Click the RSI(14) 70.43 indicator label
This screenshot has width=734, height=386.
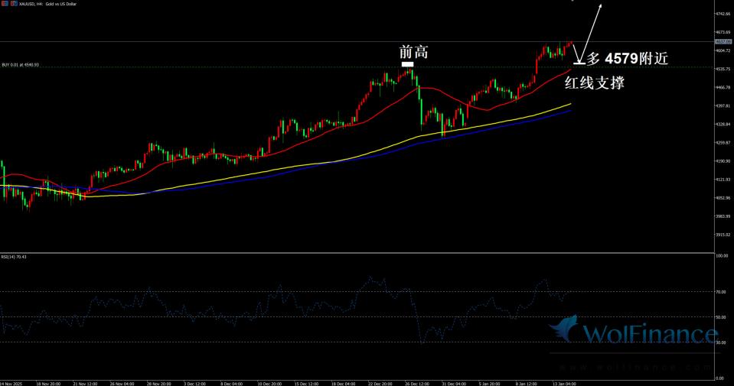point(15,257)
